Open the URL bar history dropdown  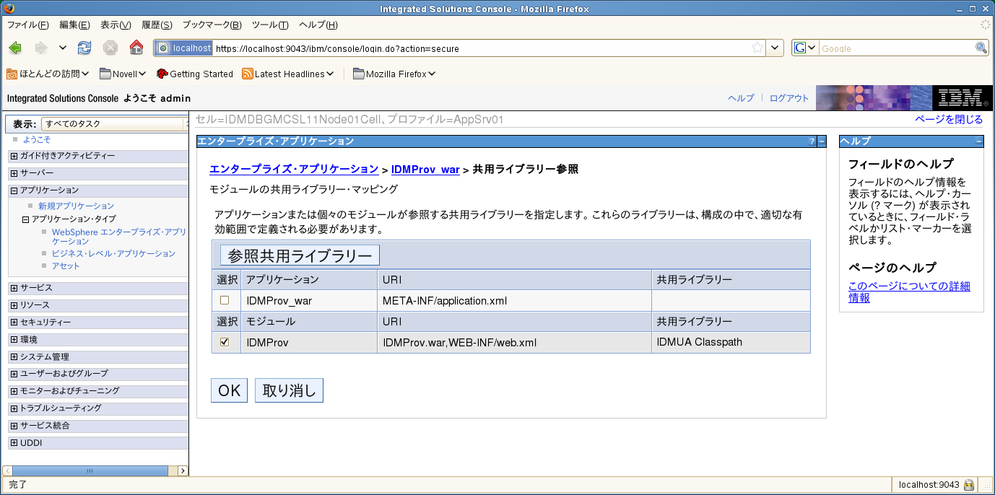point(775,48)
